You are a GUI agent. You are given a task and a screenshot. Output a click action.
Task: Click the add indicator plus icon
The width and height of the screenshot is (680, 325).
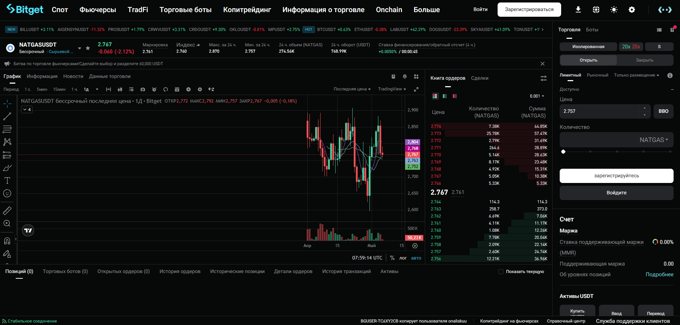(188, 89)
